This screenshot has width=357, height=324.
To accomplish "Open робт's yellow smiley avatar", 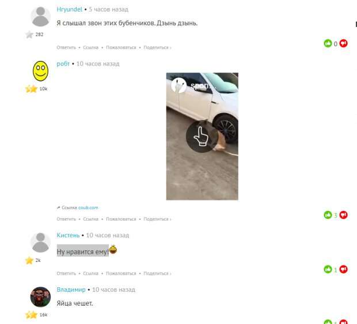I will click(x=40, y=71).
